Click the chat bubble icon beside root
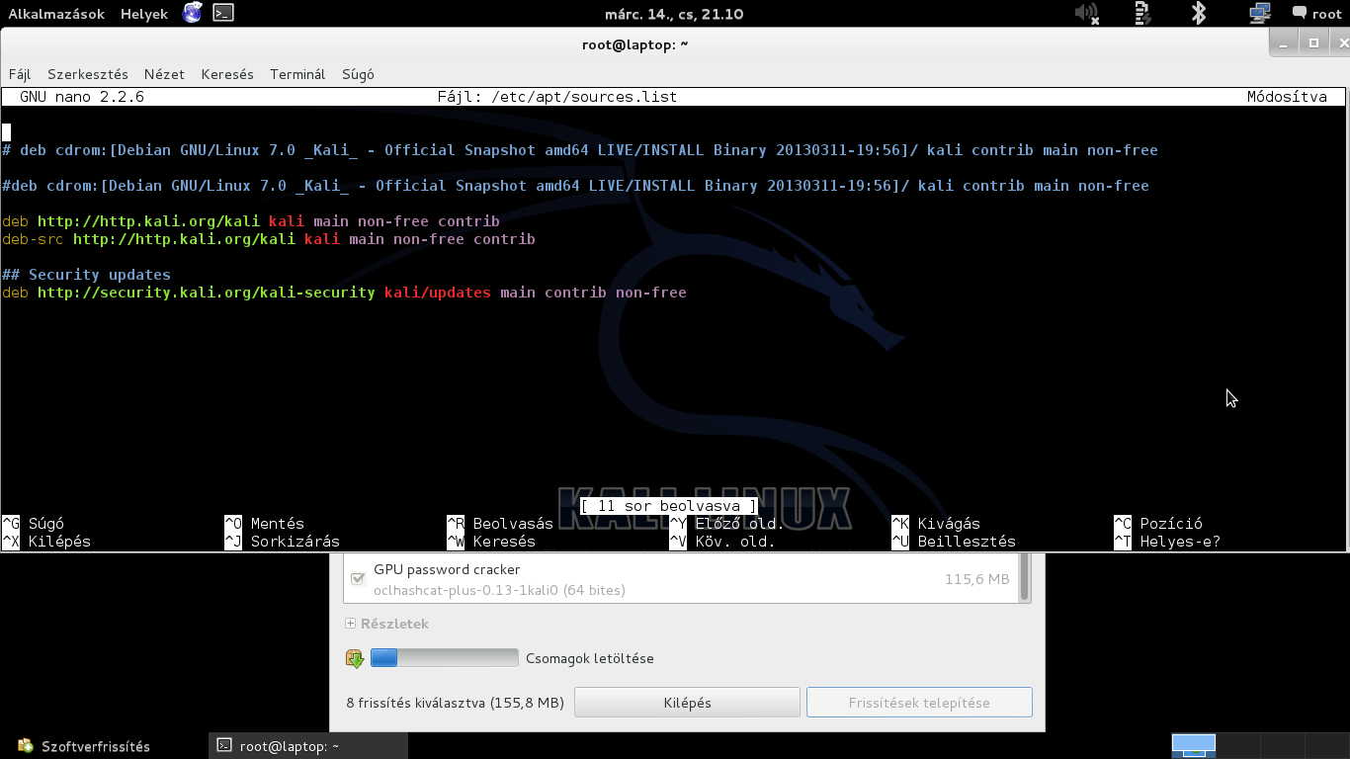Screen dimensions: 1350x759 1299,13
